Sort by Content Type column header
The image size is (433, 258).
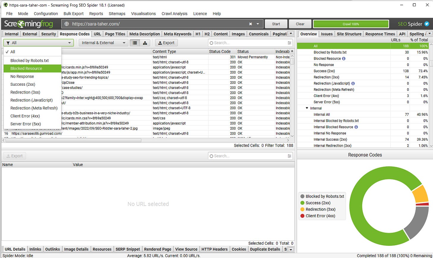180,51
